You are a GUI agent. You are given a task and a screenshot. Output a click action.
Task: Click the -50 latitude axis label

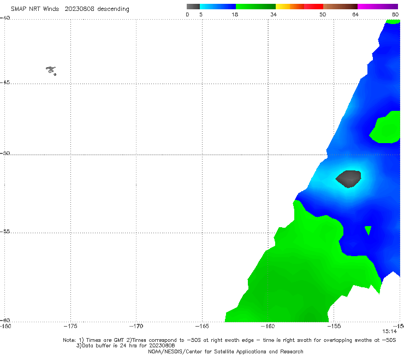5,153
